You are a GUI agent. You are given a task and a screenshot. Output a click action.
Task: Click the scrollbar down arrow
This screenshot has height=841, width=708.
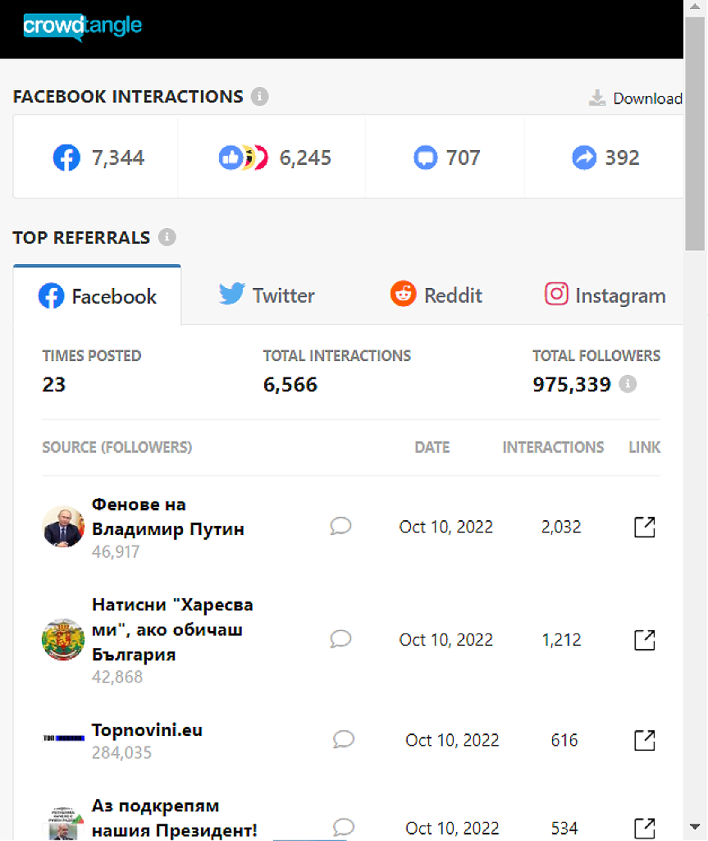tap(695, 826)
